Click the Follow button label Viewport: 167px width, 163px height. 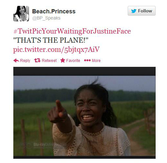[145, 11]
